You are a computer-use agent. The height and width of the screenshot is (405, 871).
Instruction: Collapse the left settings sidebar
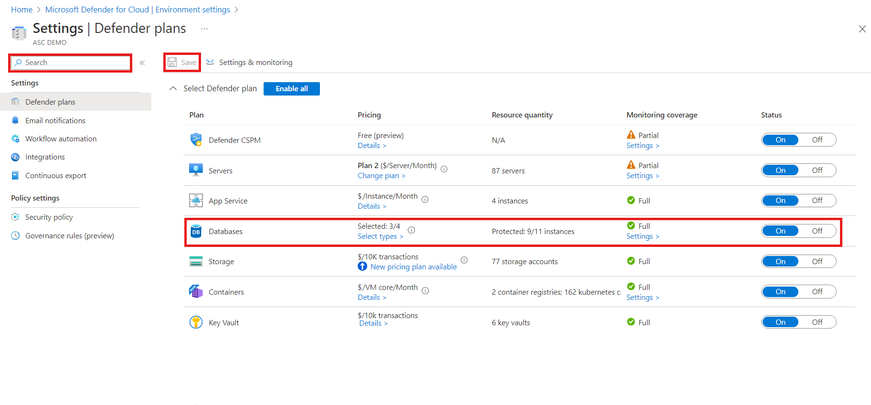(142, 63)
